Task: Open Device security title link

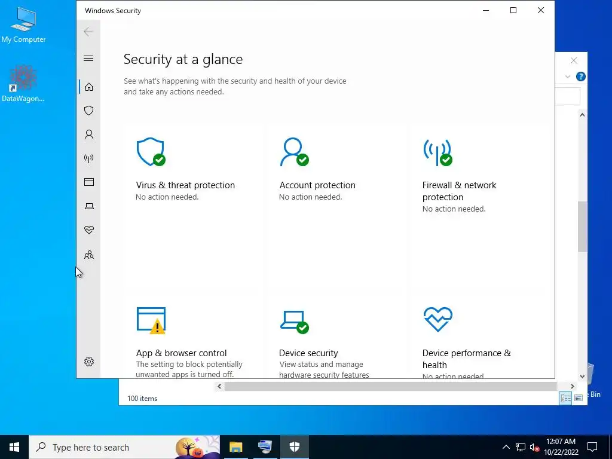Action: coord(308,353)
